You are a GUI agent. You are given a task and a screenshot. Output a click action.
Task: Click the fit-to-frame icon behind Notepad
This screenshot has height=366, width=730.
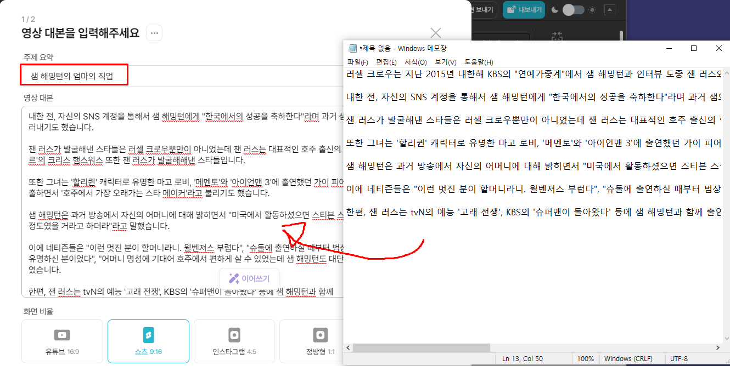tap(557, 36)
